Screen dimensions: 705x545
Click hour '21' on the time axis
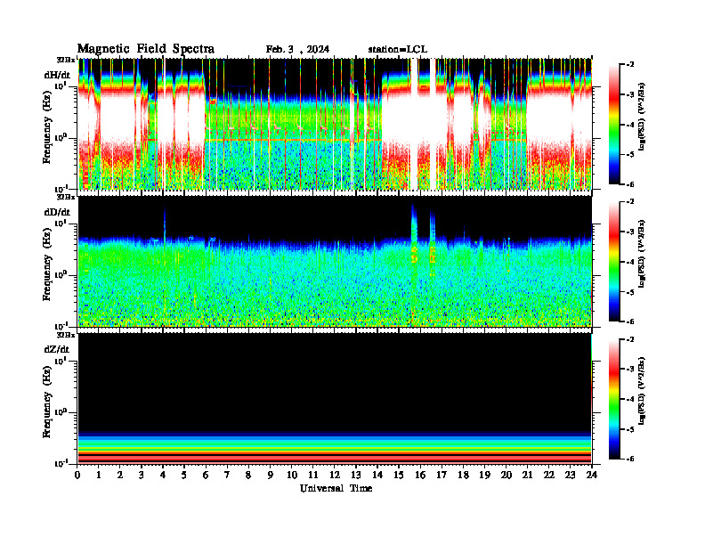click(527, 475)
